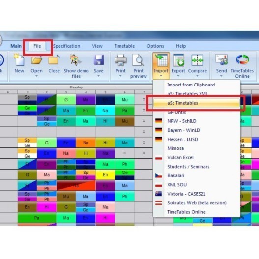The image size is (259, 259).
Task: Select Victoria - CASES21 import
Action: point(197,194)
